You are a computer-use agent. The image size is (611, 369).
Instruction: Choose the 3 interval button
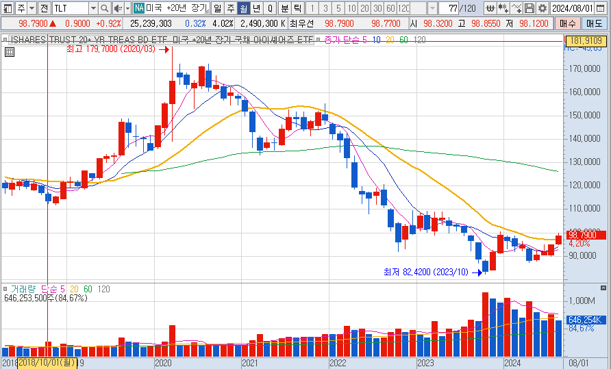point(325,8)
